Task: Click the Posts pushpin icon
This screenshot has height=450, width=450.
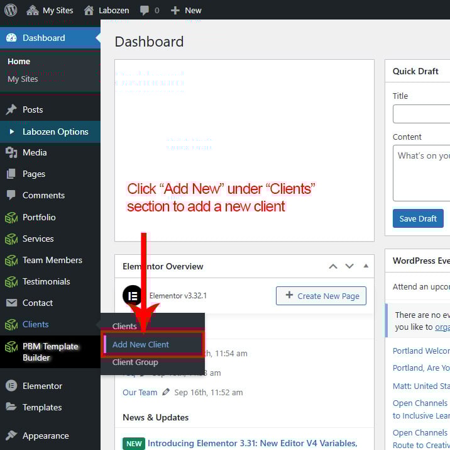Action: click(x=11, y=110)
